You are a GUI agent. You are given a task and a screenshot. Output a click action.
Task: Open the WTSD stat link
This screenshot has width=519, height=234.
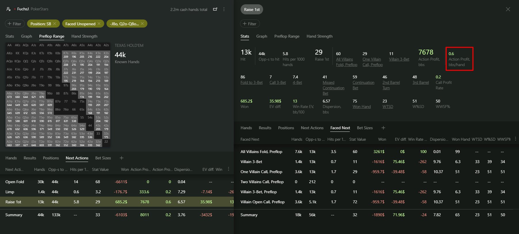[388, 107]
